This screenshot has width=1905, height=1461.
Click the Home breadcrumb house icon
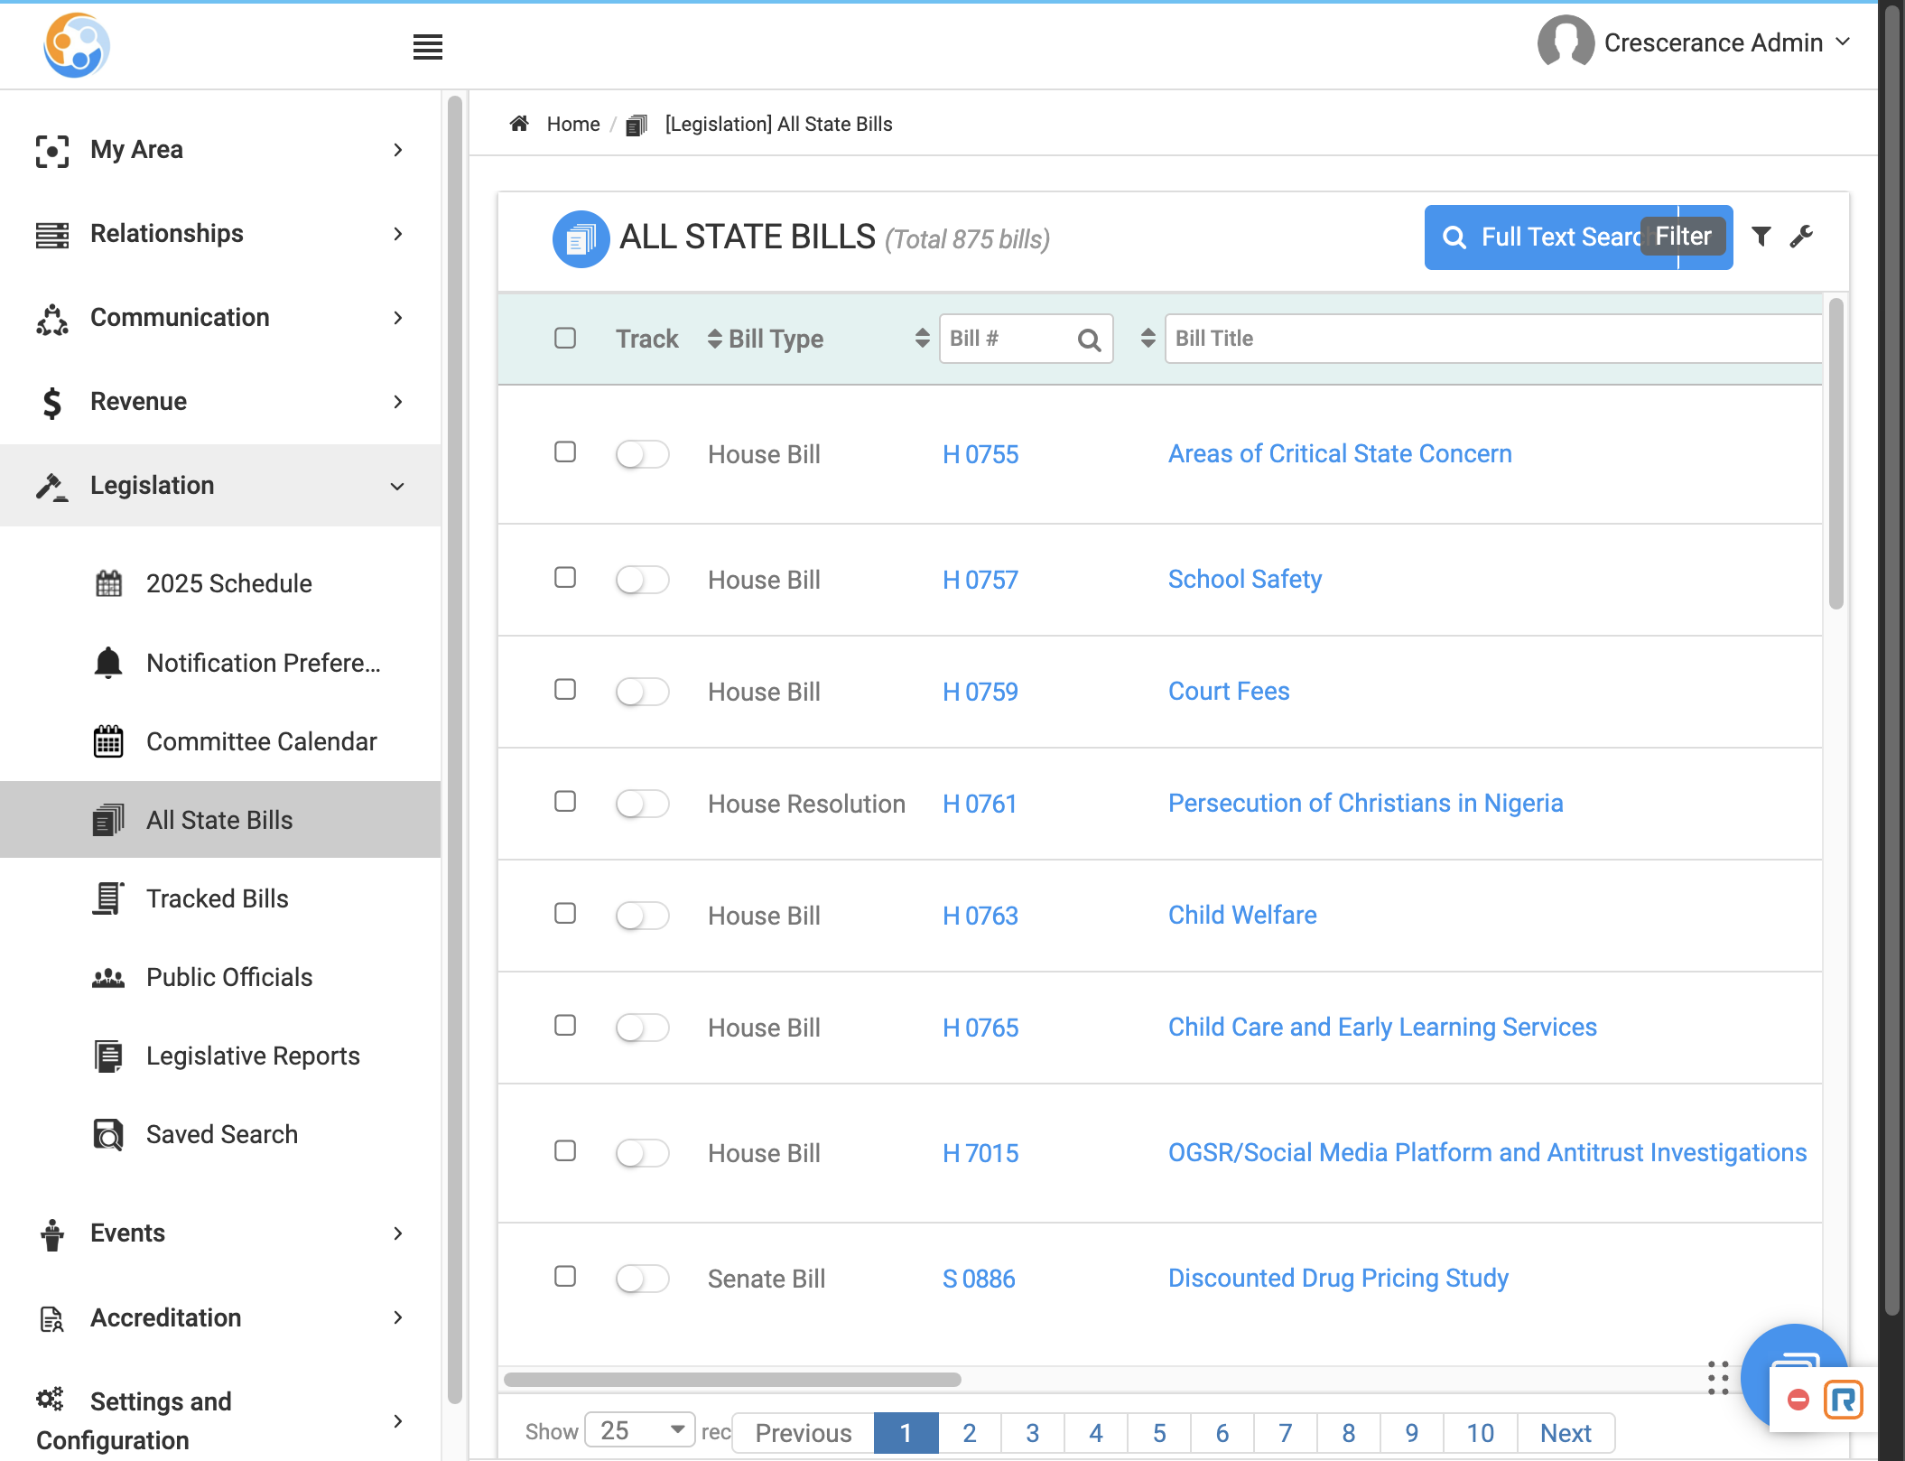tap(519, 124)
